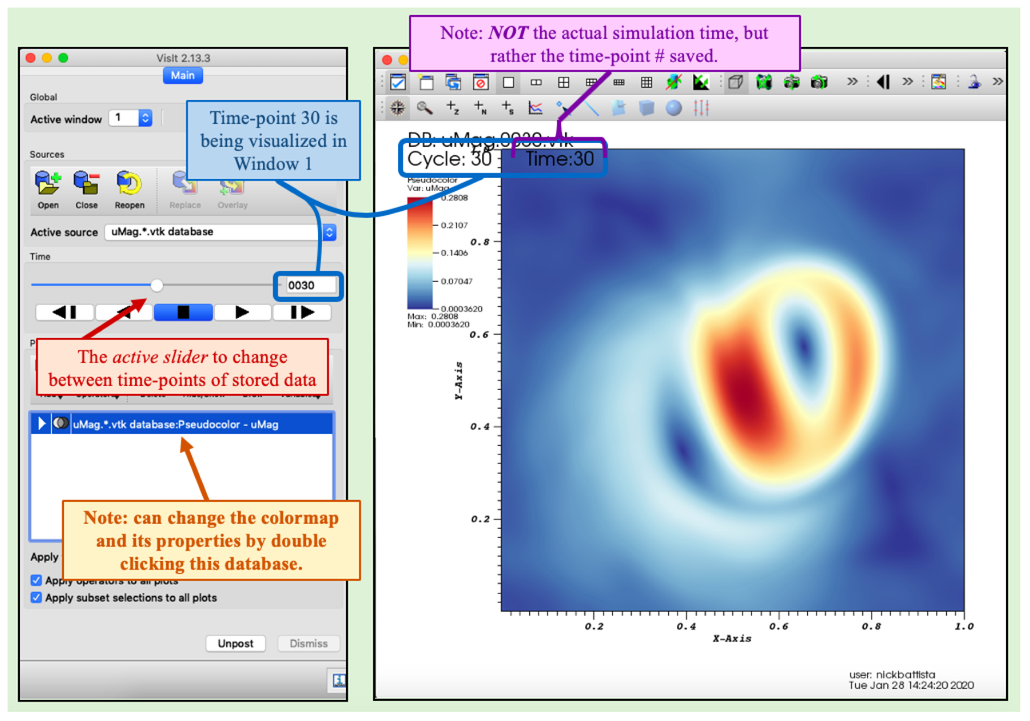Click the Active source field text
Viewport: 1030px width, 721px height.
coord(162,232)
